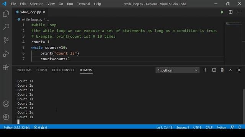
Task: Open notifications bell icon
Action: click(240, 127)
